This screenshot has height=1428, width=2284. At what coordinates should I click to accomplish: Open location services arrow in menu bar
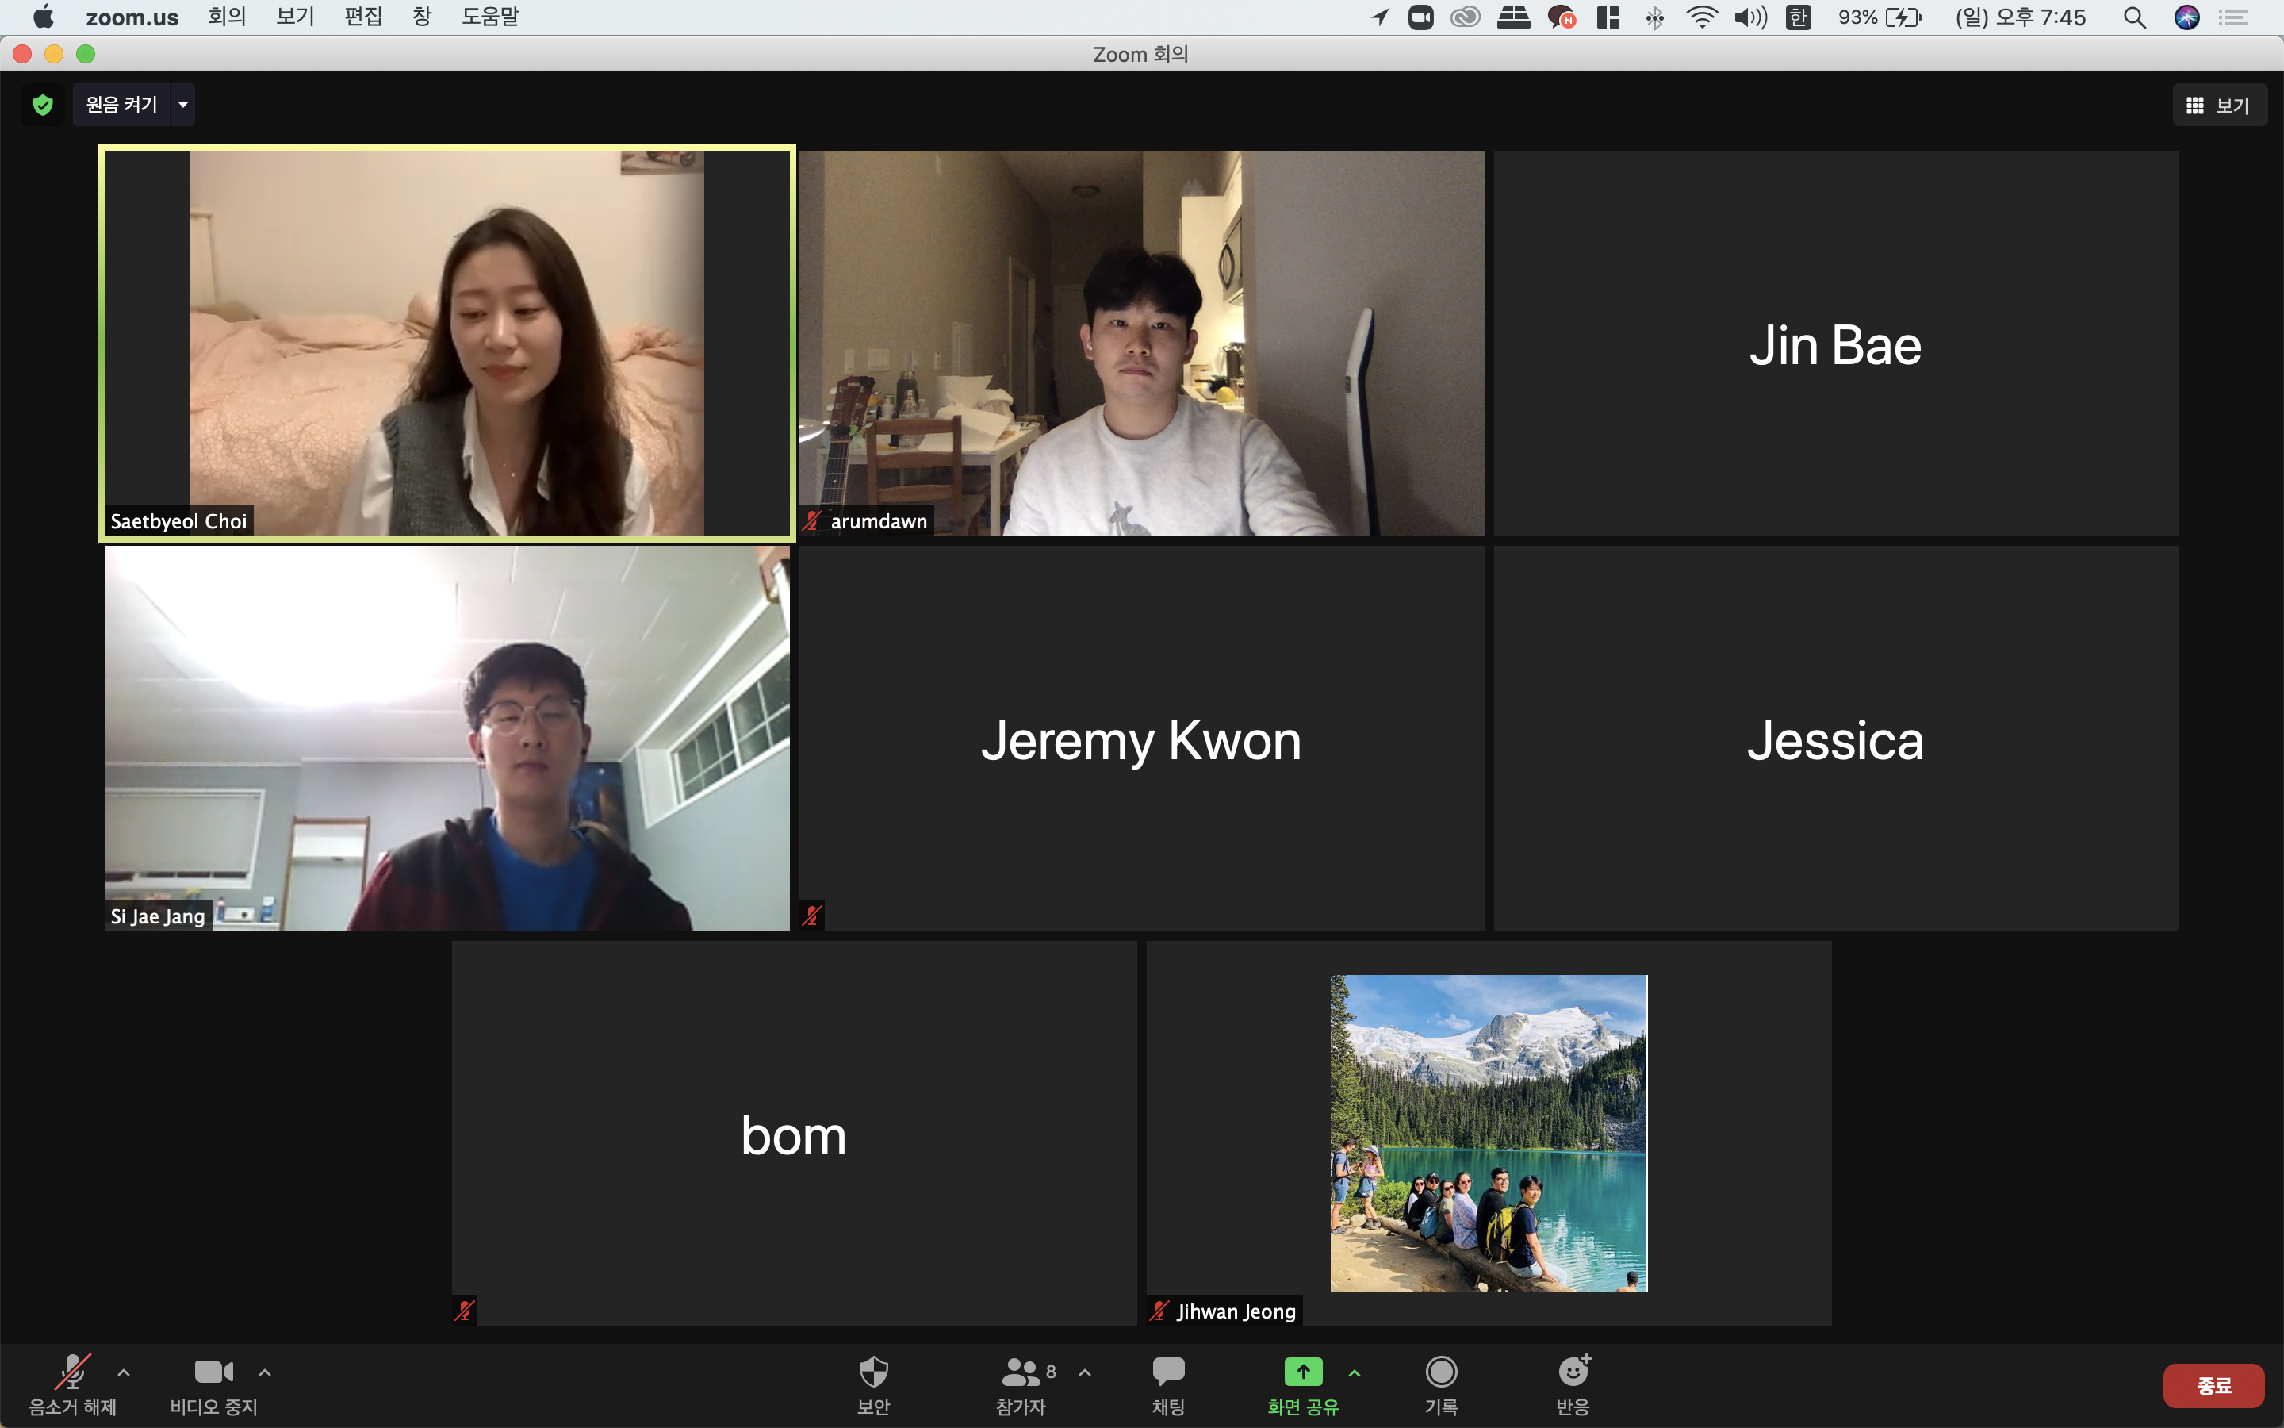[x=1379, y=17]
